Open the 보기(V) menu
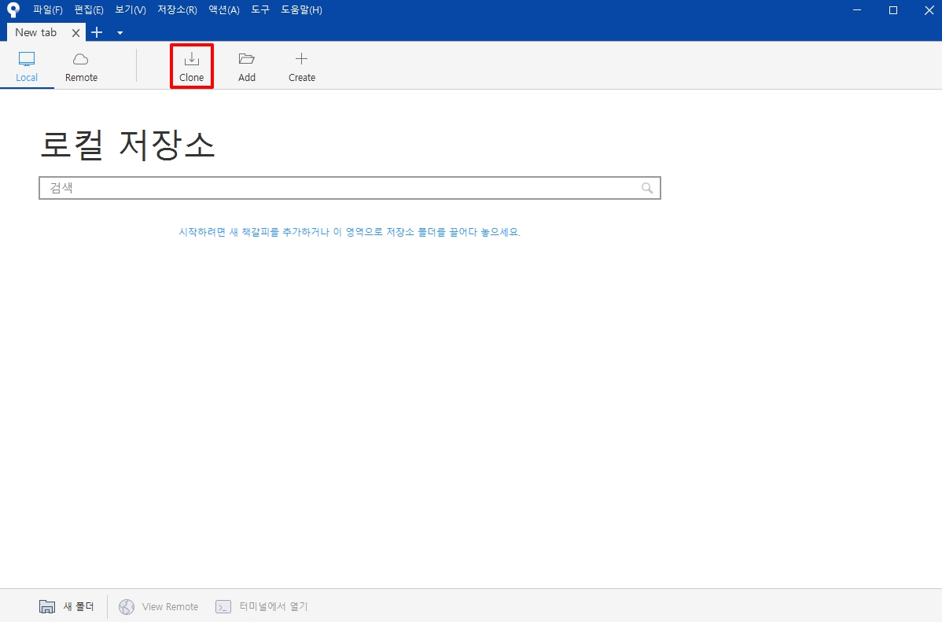The height and width of the screenshot is (622, 942). pos(131,9)
